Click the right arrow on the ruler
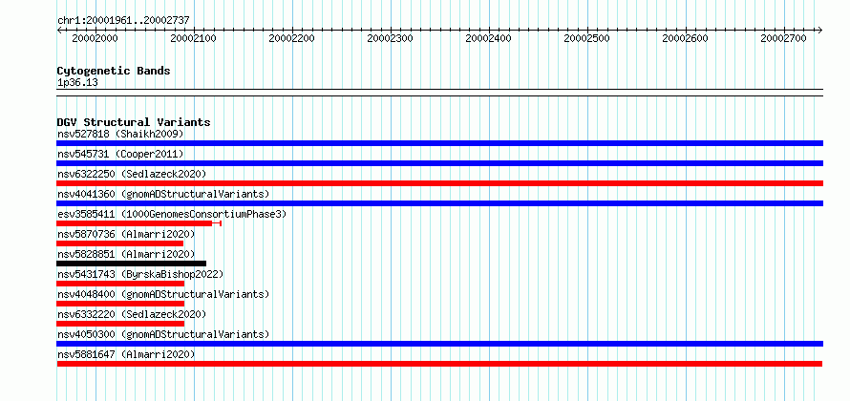 click(x=820, y=30)
